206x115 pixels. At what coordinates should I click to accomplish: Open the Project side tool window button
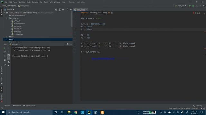(1, 12)
